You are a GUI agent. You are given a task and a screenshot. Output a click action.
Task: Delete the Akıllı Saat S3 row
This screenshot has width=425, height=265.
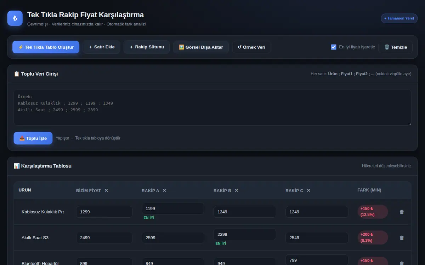click(x=402, y=238)
